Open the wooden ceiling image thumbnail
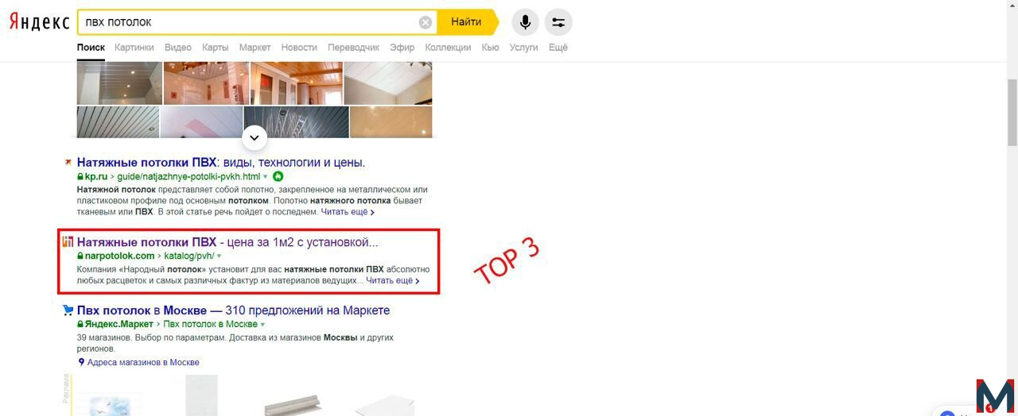The image size is (1018, 416). tap(297, 83)
